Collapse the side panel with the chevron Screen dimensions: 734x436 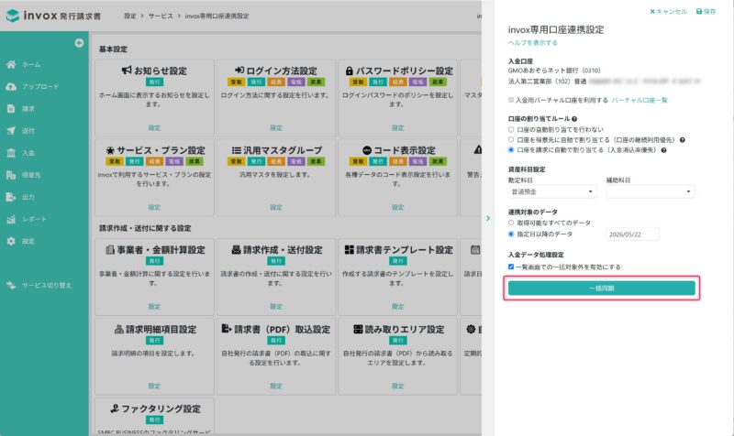click(x=488, y=218)
